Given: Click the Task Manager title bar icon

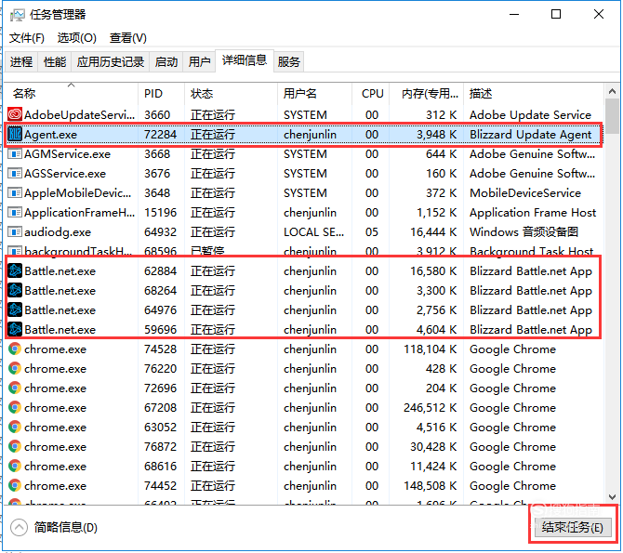Looking at the screenshot, I should 17,15.
